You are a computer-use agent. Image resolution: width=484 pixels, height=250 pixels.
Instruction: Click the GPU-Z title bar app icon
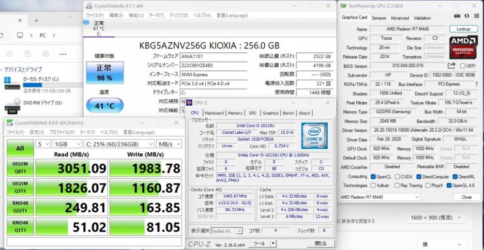(x=343, y=5)
